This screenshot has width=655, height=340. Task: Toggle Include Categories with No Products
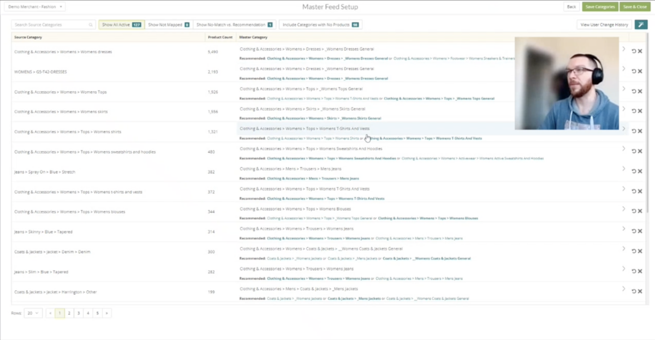(x=320, y=25)
